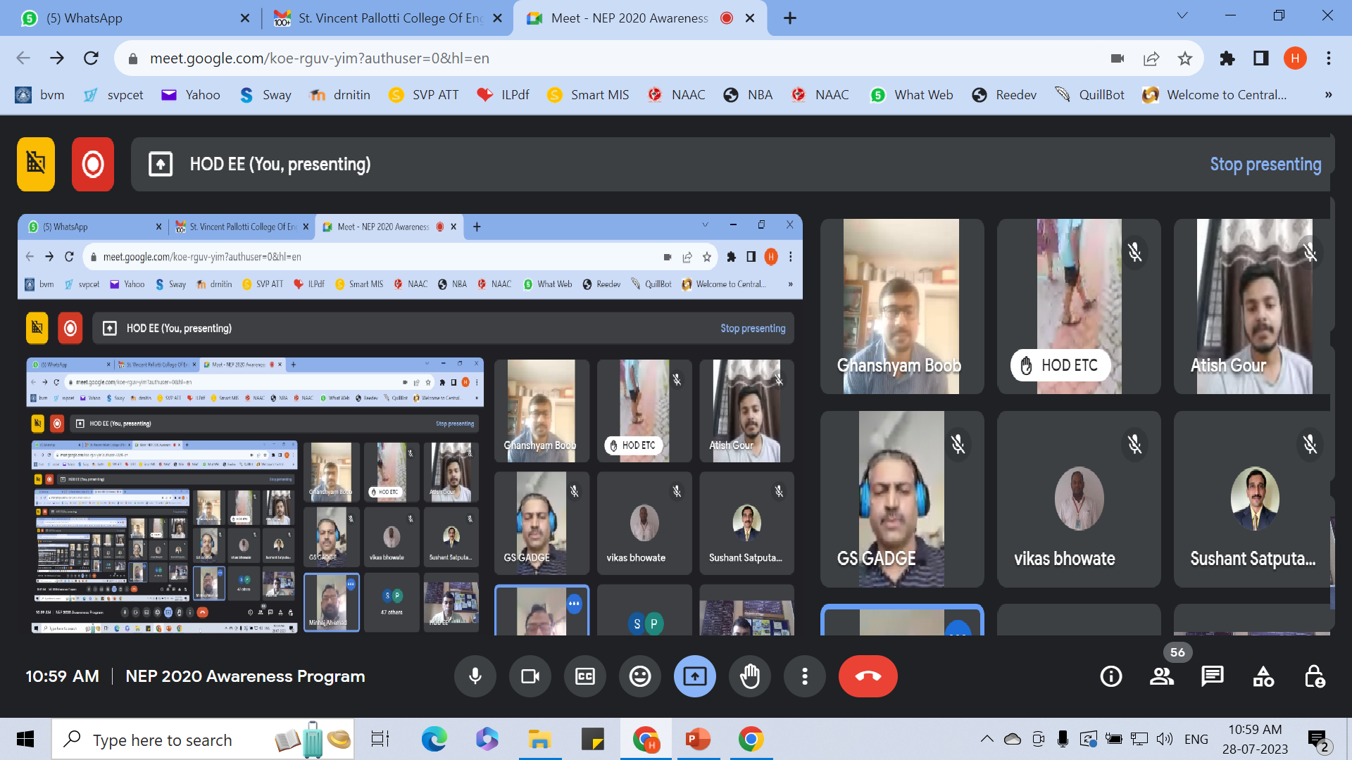Switch to St. Vincent Pallotti Gmail tab
Image resolution: width=1352 pixels, height=760 pixels.
point(387,18)
